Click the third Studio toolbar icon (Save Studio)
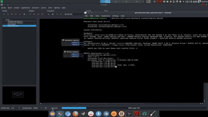The image size is (208, 117). 12,14
